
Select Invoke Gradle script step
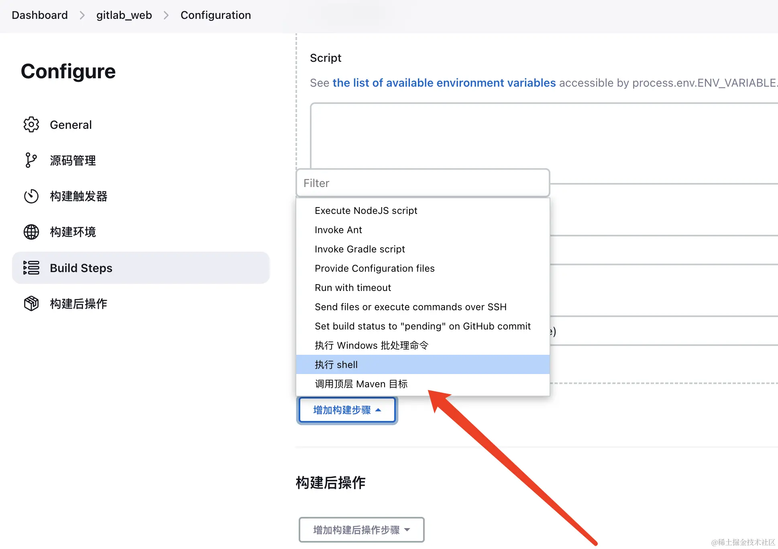[x=360, y=249]
